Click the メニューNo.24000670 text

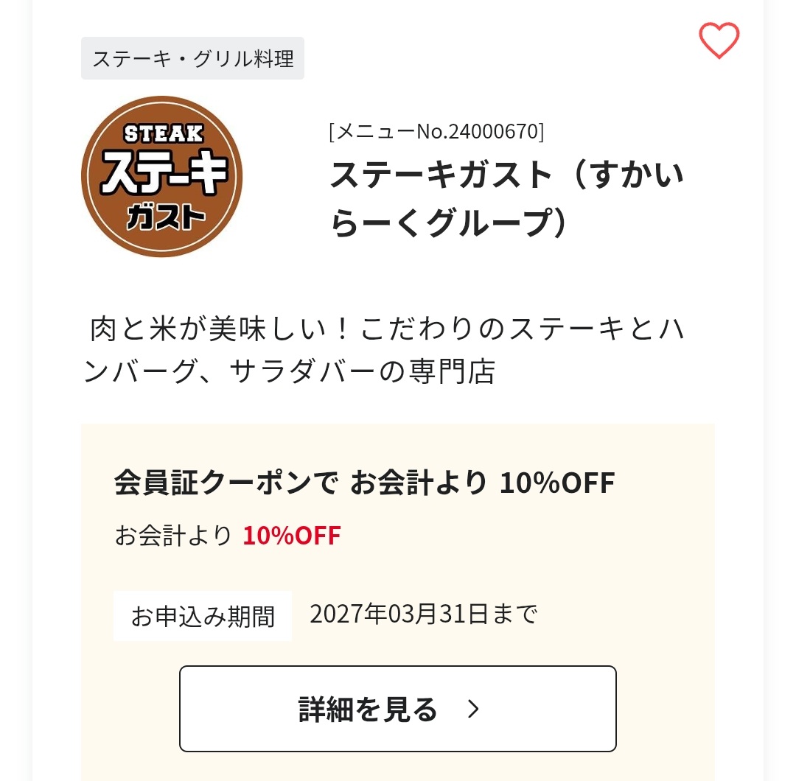click(x=436, y=131)
